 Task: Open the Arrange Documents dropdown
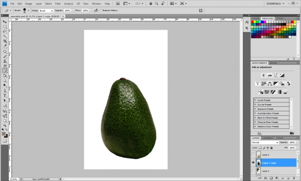pyautogui.click(x=174, y=4)
